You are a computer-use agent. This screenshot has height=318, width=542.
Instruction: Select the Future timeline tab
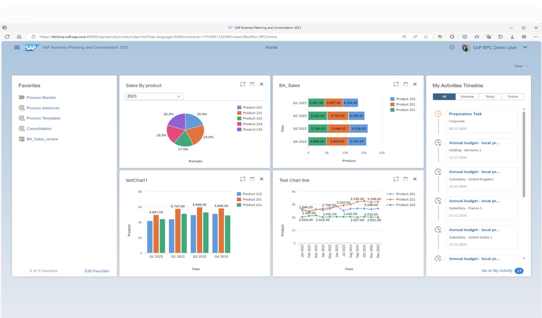point(512,97)
